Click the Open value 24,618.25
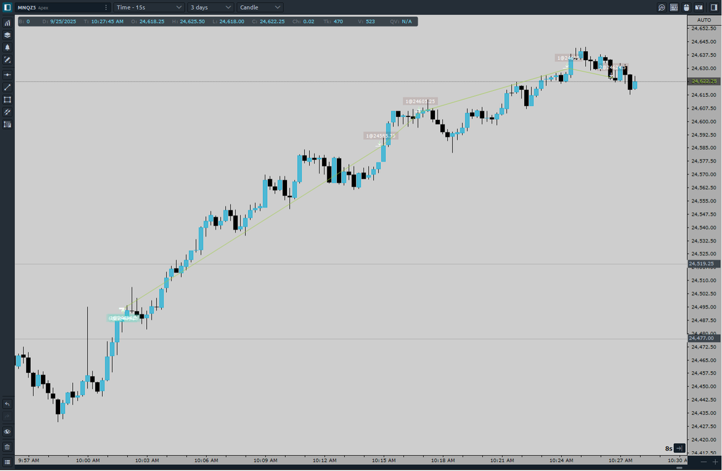 152,21
